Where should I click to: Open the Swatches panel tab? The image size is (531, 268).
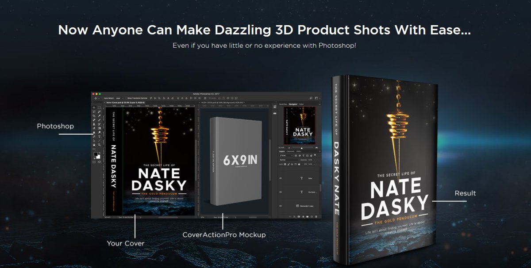click(283, 104)
